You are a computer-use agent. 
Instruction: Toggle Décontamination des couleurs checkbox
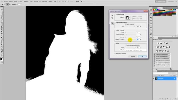[126, 45]
